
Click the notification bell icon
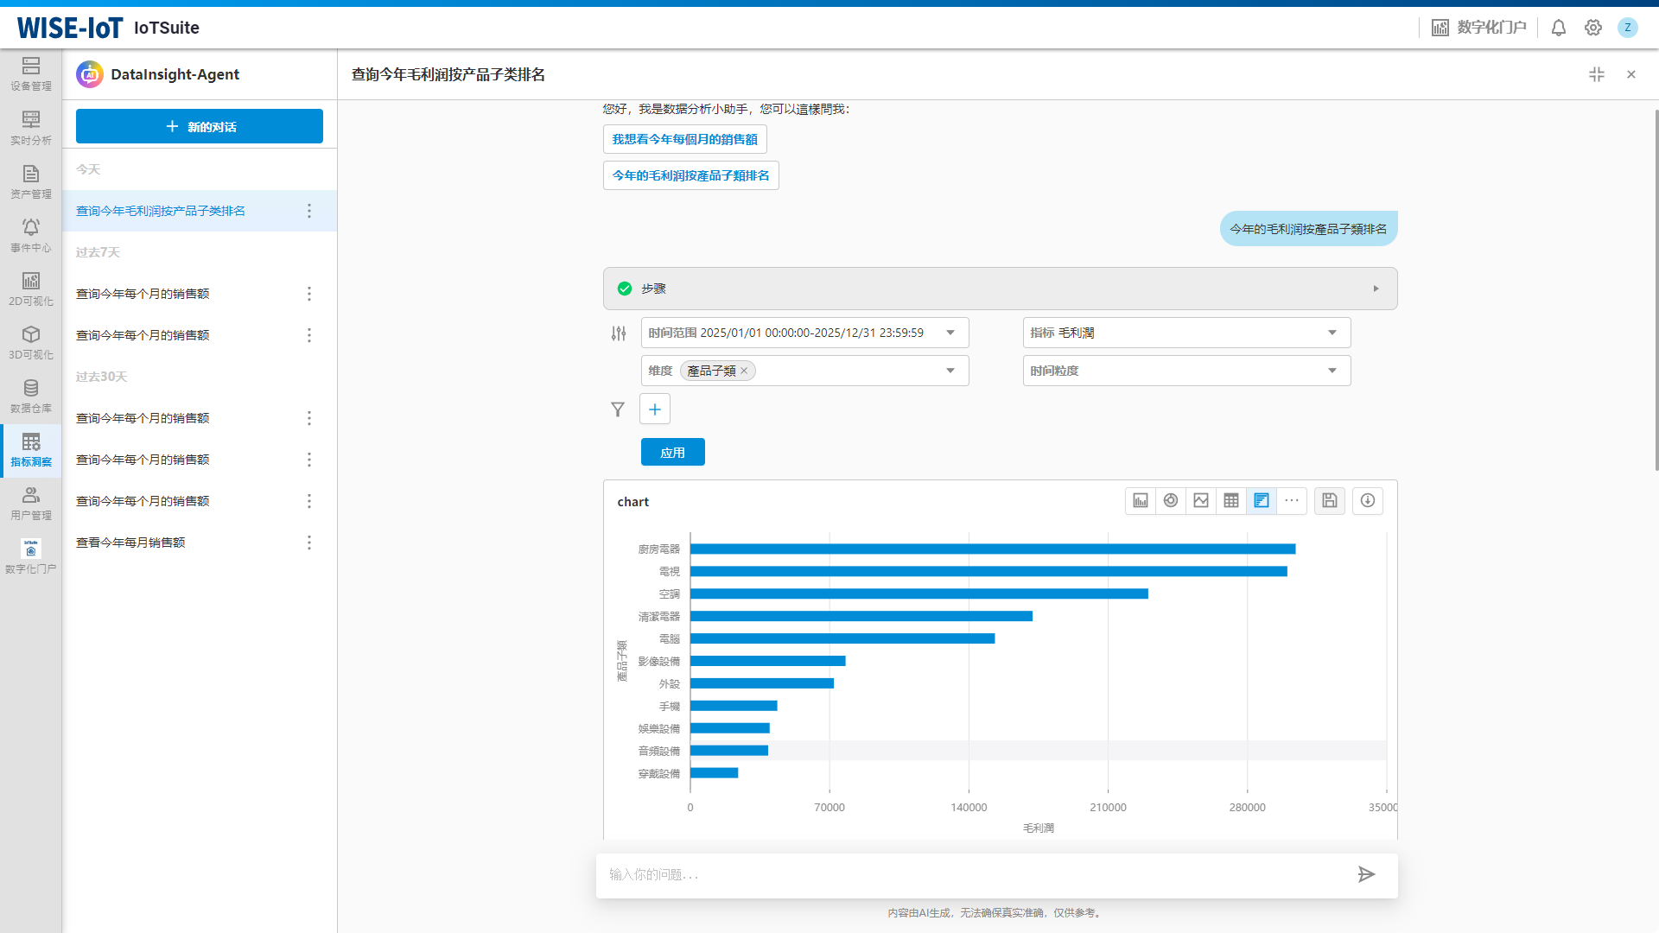[1559, 28]
